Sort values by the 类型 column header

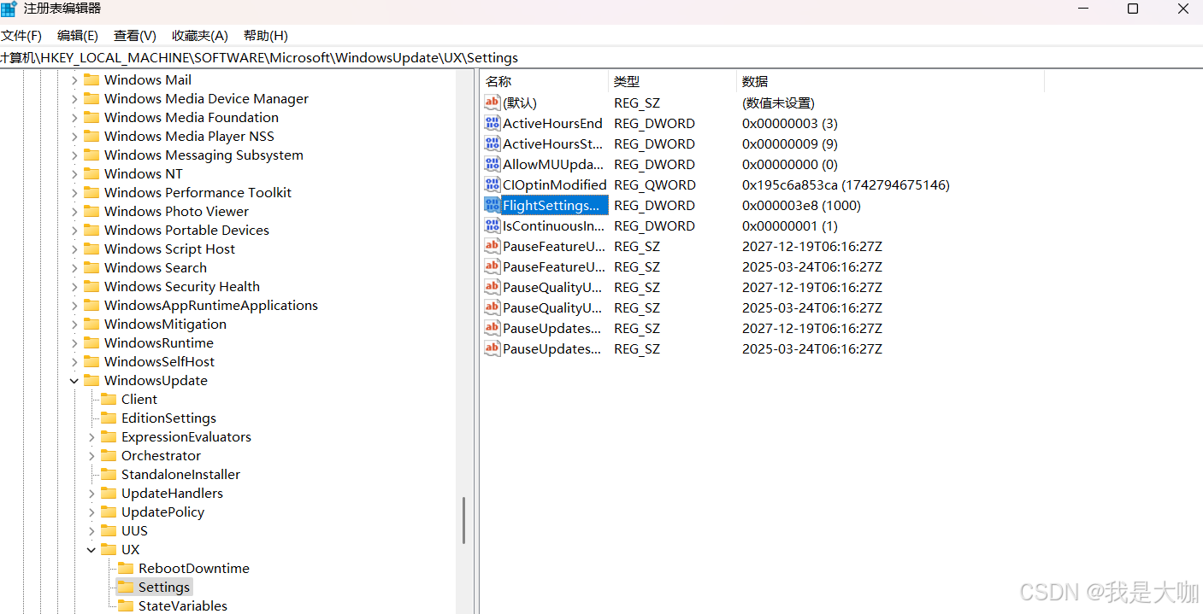pos(626,81)
